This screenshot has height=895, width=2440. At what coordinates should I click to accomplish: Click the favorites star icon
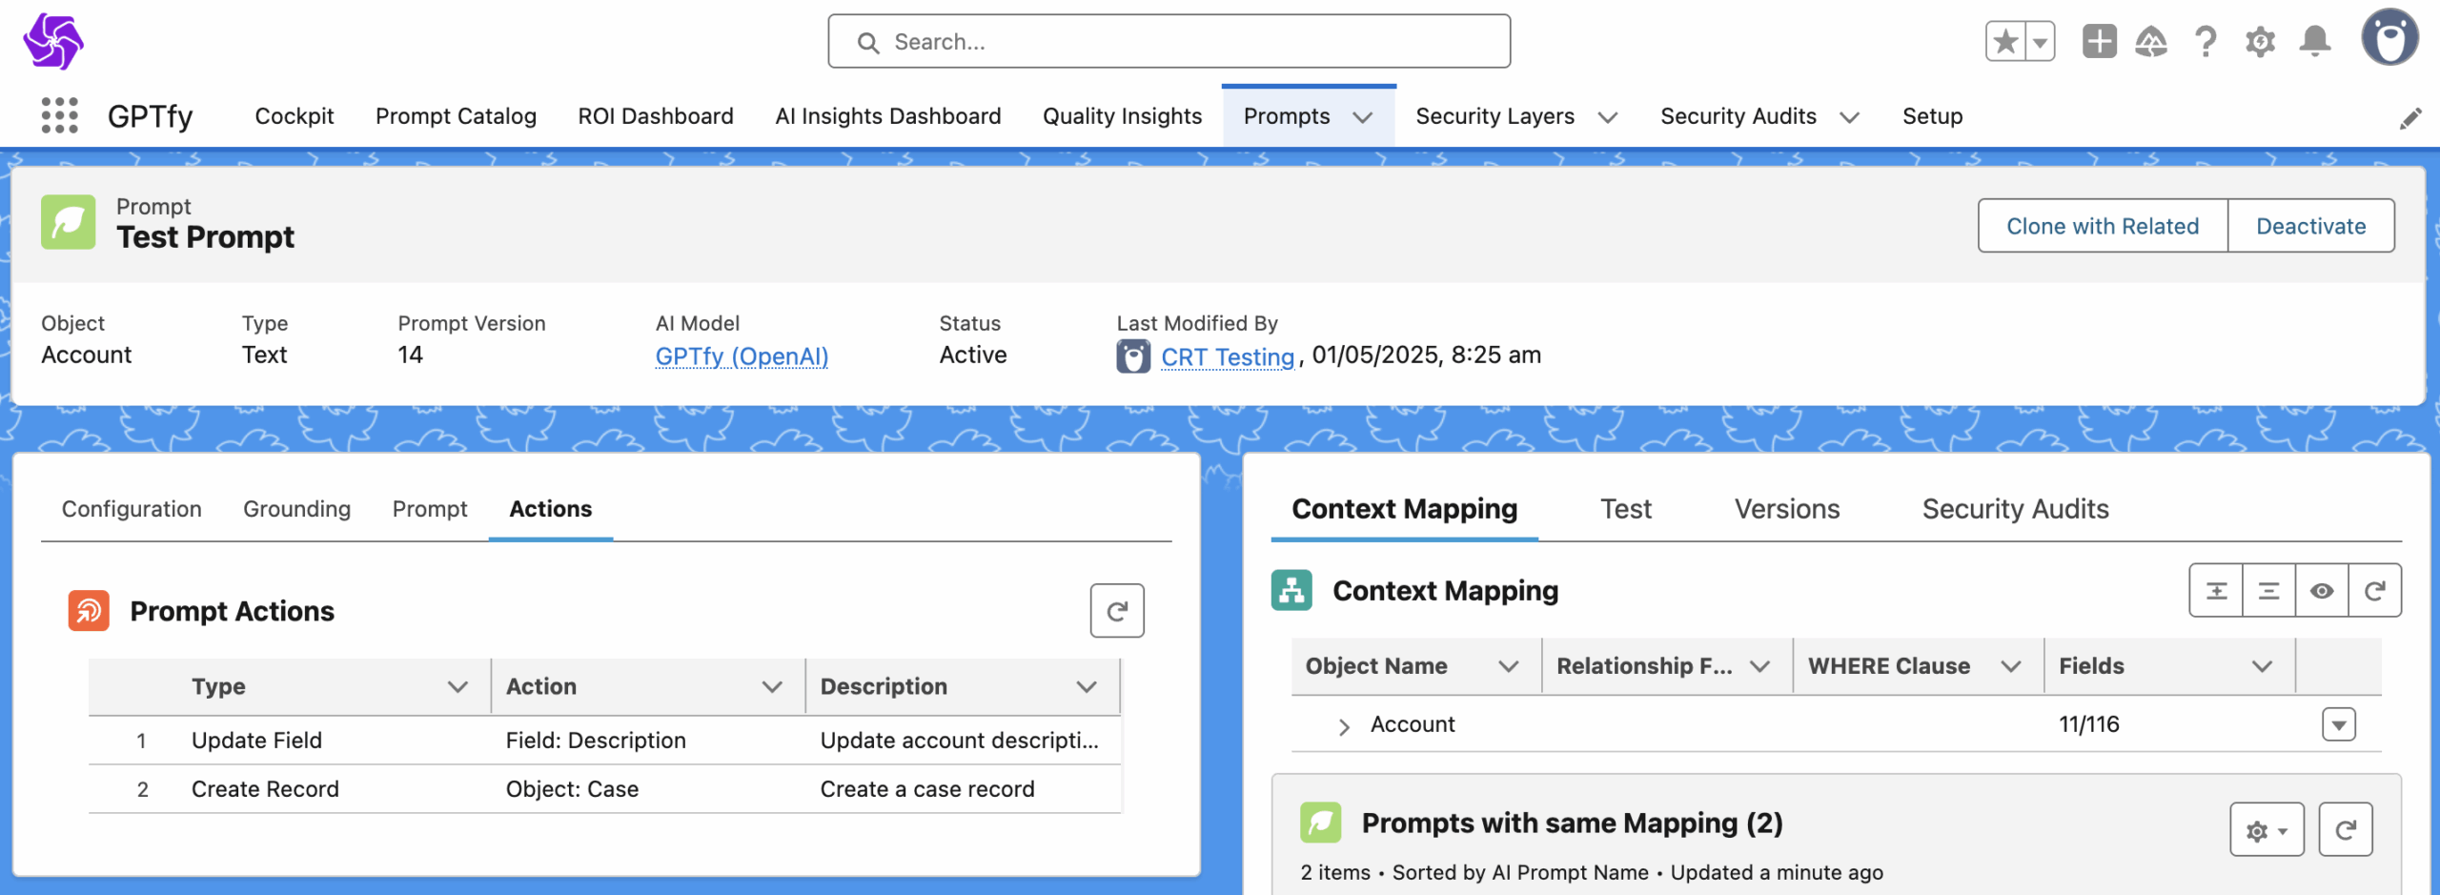(x=2005, y=42)
